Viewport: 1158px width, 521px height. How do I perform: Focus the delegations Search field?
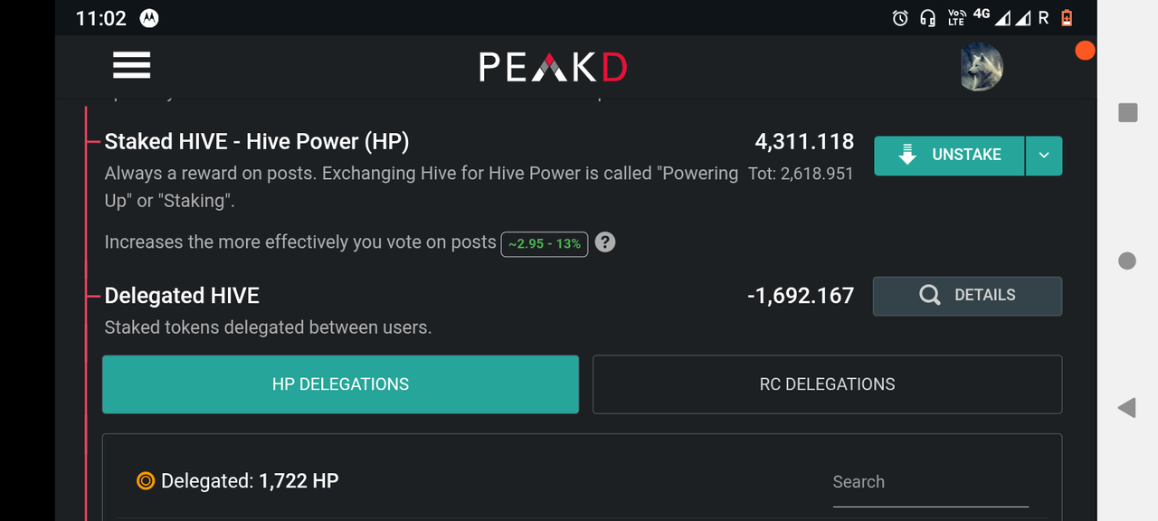[x=930, y=483]
